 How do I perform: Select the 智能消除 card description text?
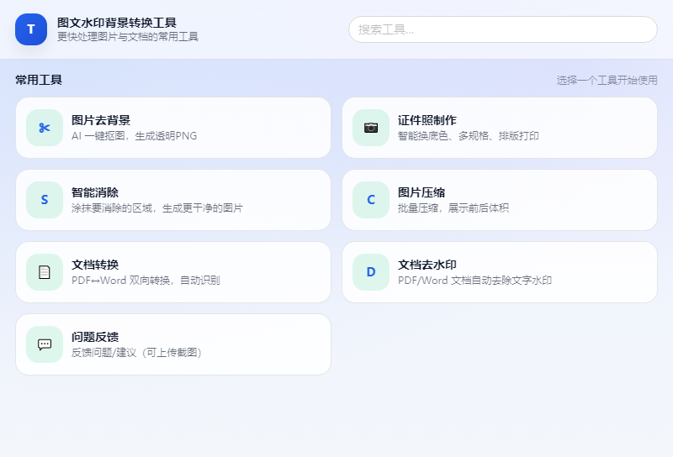[x=156, y=208]
